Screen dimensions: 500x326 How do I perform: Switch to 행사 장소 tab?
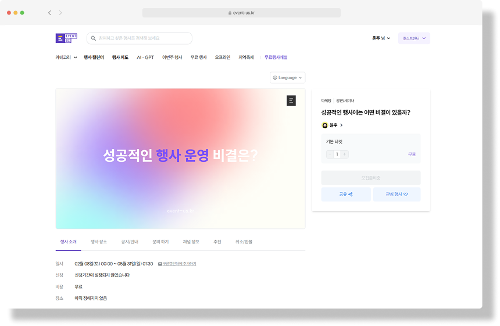(99, 242)
